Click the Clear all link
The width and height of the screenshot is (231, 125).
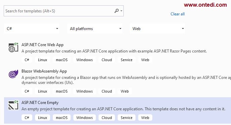pyautogui.click(x=178, y=14)
